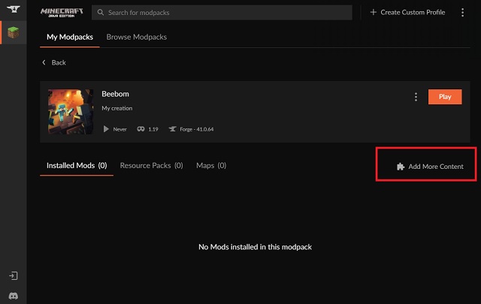
Task: Go Back to the modpack list
Action: [54, 62]
